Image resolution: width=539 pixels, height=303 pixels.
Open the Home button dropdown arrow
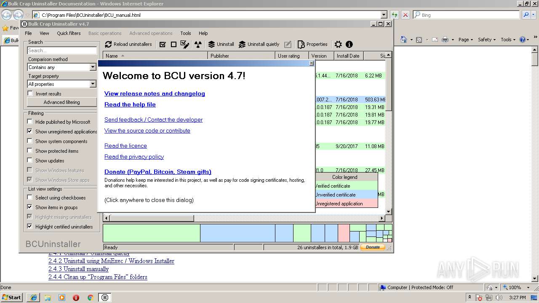pos(411,40)
